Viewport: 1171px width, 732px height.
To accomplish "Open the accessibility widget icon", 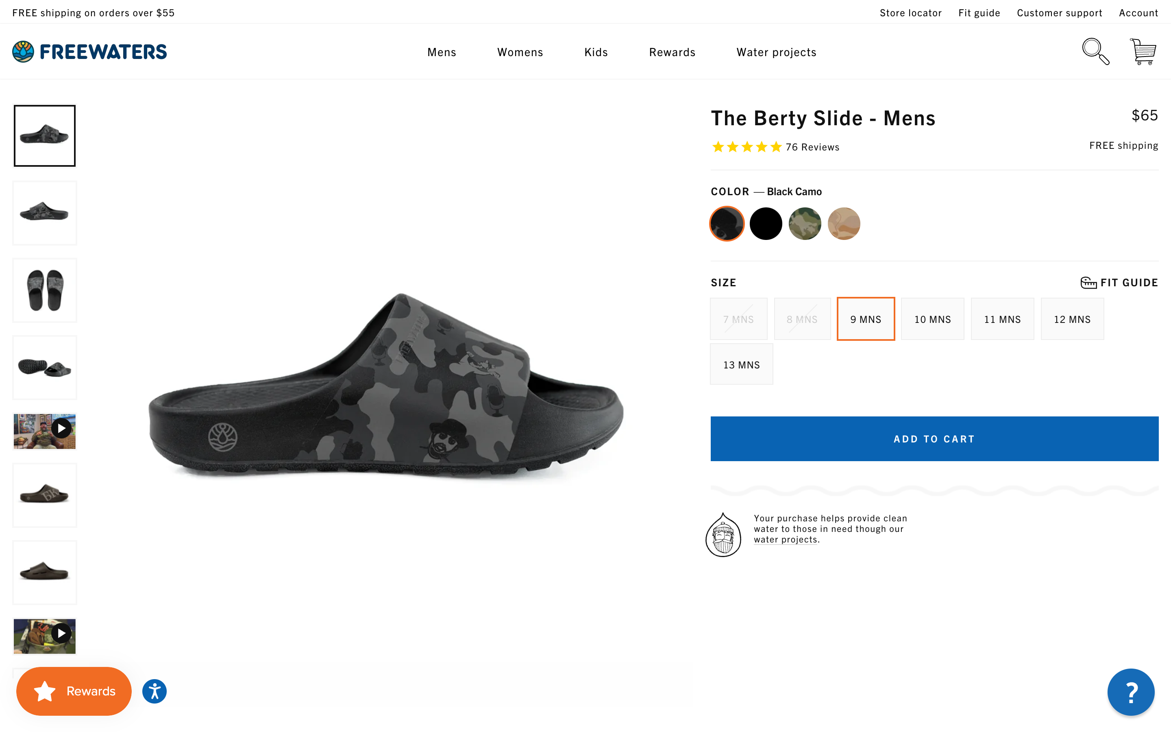I will click(155, 691).
